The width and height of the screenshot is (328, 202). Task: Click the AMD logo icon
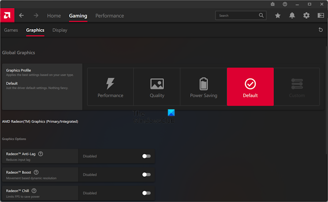tap(8, 15)
